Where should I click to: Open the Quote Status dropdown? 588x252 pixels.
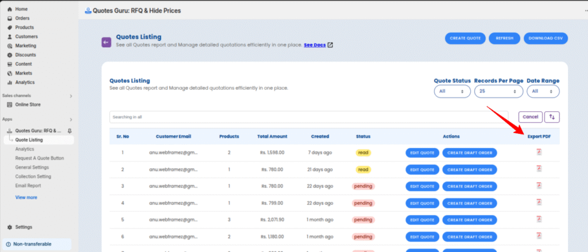(452, 91)
